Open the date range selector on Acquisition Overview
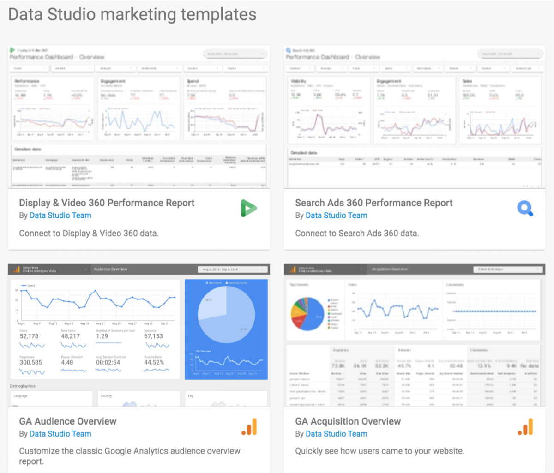This screenshot has height=473, width=554. coord(508,269)
